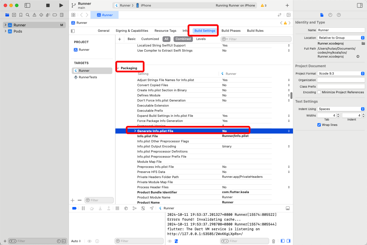Enable the Minimize Project References checkbox

(x=319, y=92)
